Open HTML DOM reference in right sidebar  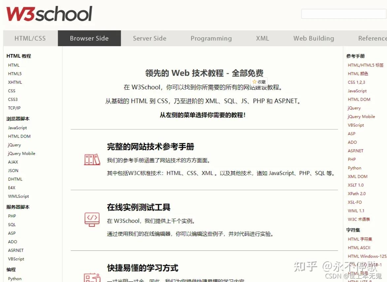(x=359, y=99)
